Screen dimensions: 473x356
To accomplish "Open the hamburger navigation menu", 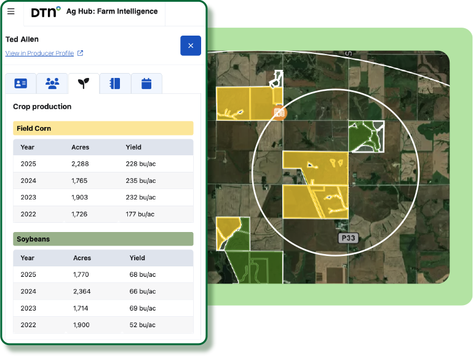I will coord(11,12).
